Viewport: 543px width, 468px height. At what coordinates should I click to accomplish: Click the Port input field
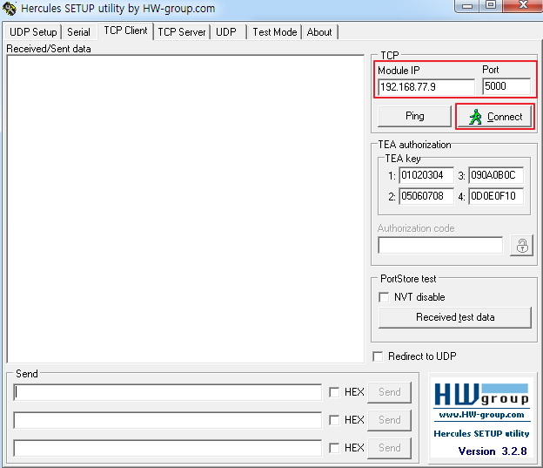coord(506,86)
